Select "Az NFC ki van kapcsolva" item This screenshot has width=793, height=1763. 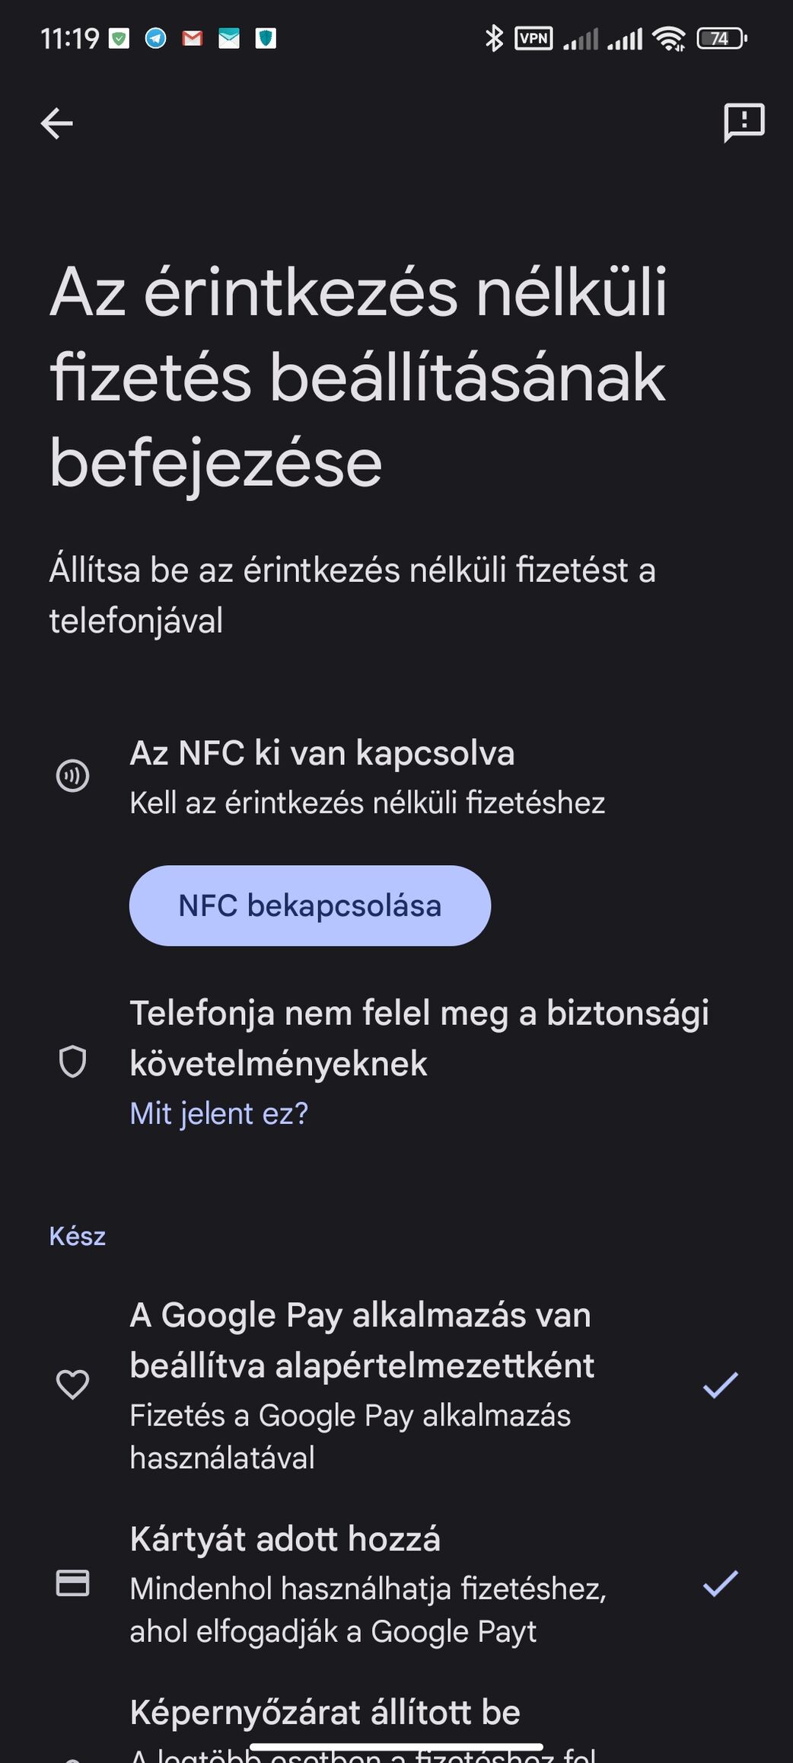coord(322,754)
